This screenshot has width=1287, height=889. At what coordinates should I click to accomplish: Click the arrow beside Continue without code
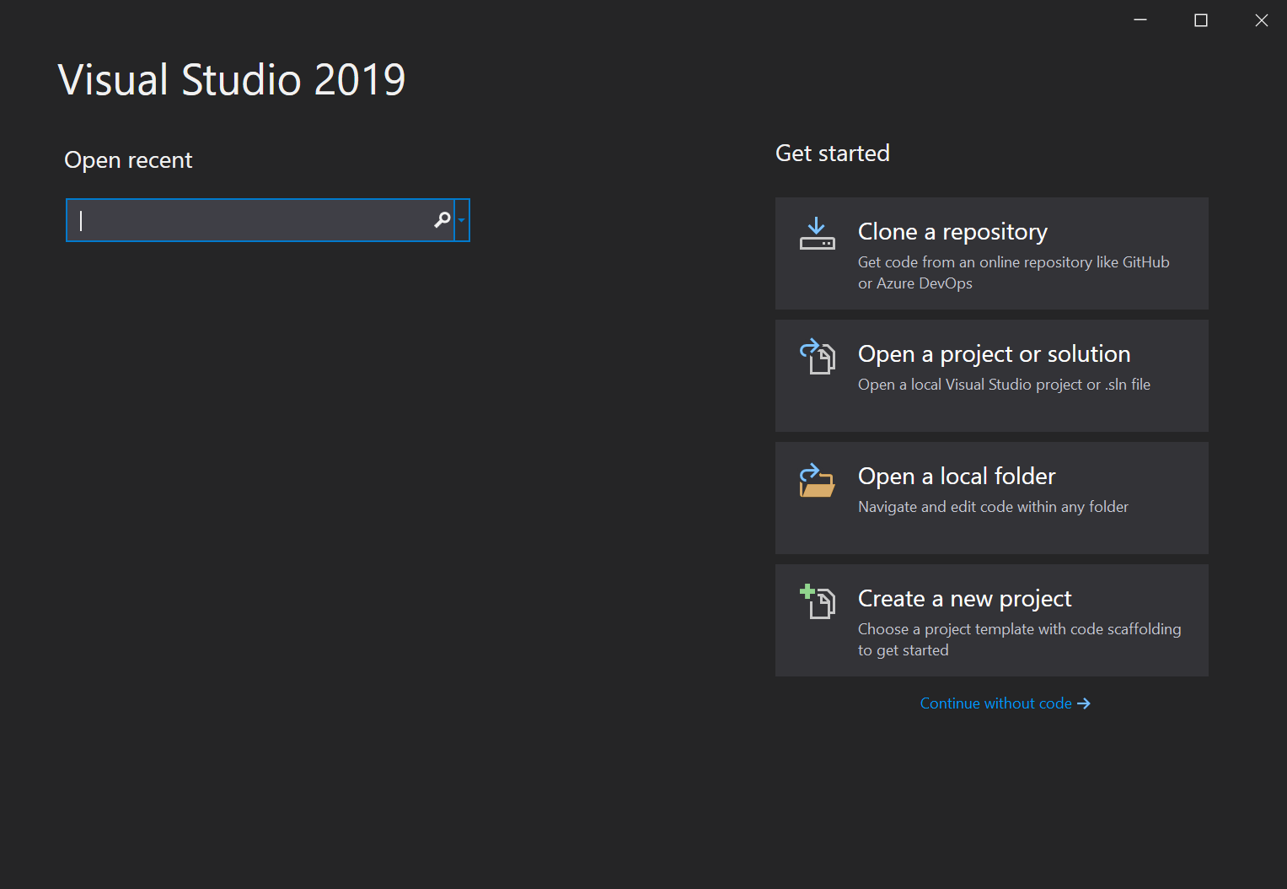pyautogui.click(x=1084, y=703)
